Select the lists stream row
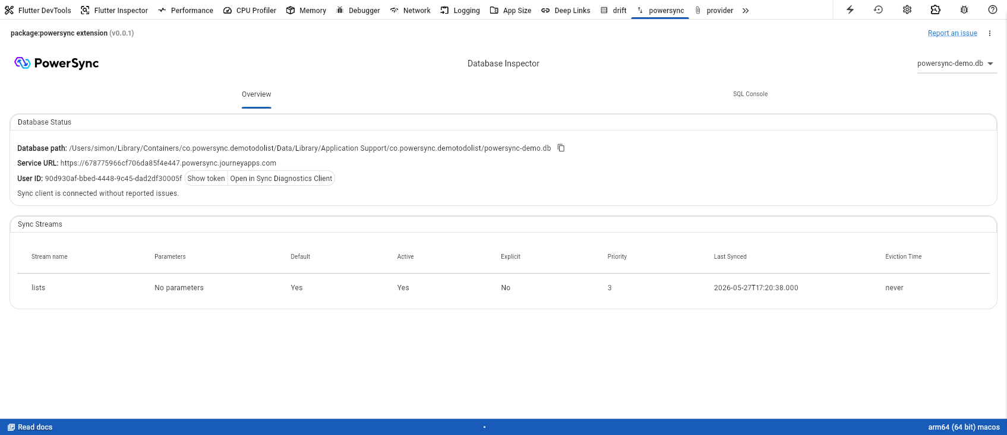This screenshot has height=435, width=1007. pos(503,288)
